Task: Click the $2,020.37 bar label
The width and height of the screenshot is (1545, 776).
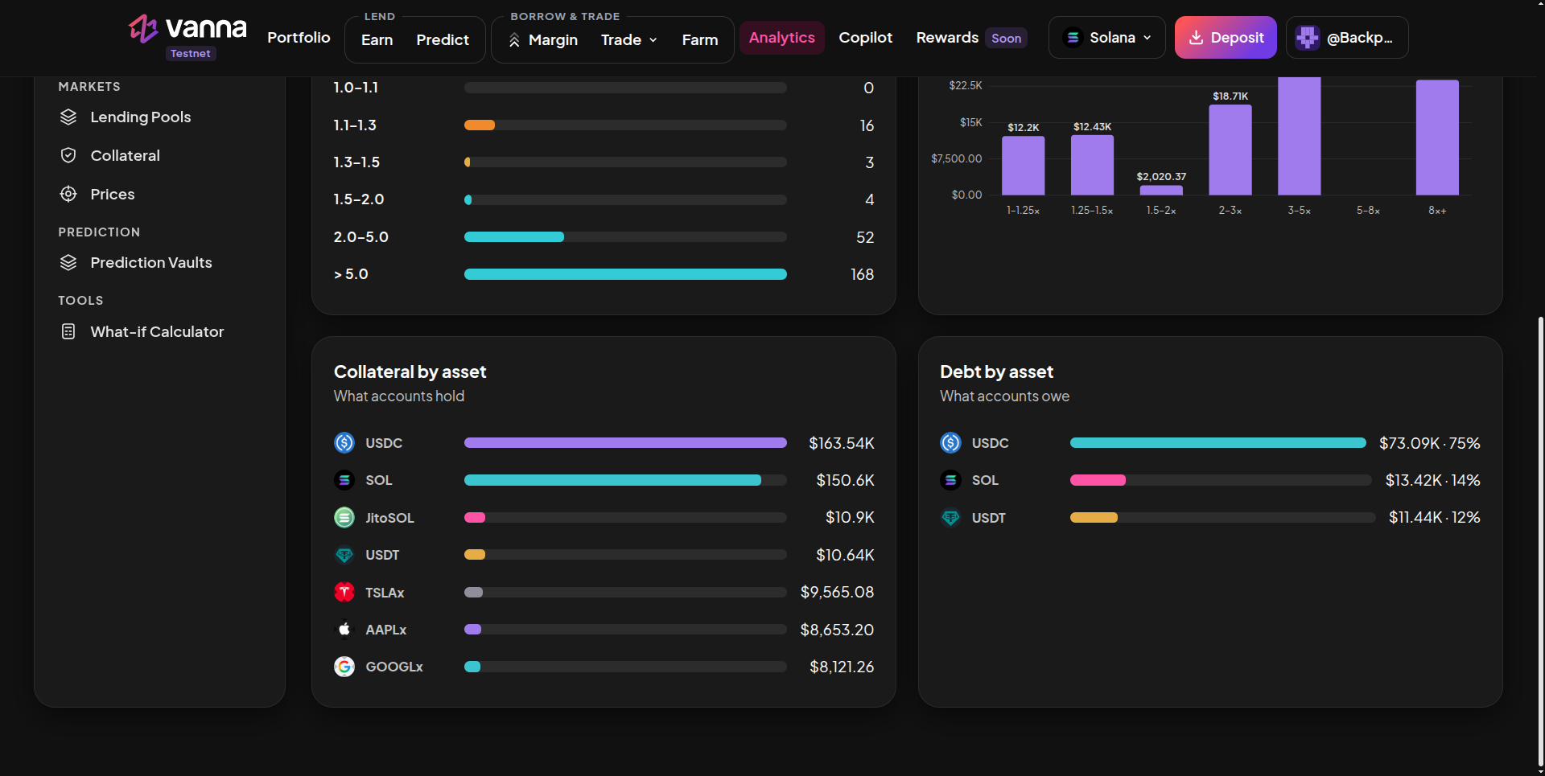Action: [x=1161, y=177]
